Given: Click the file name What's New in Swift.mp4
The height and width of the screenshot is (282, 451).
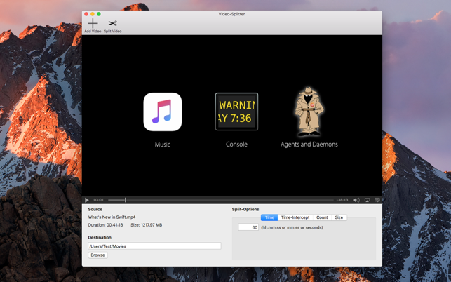Looking at the screenshot, I should 112,217.
